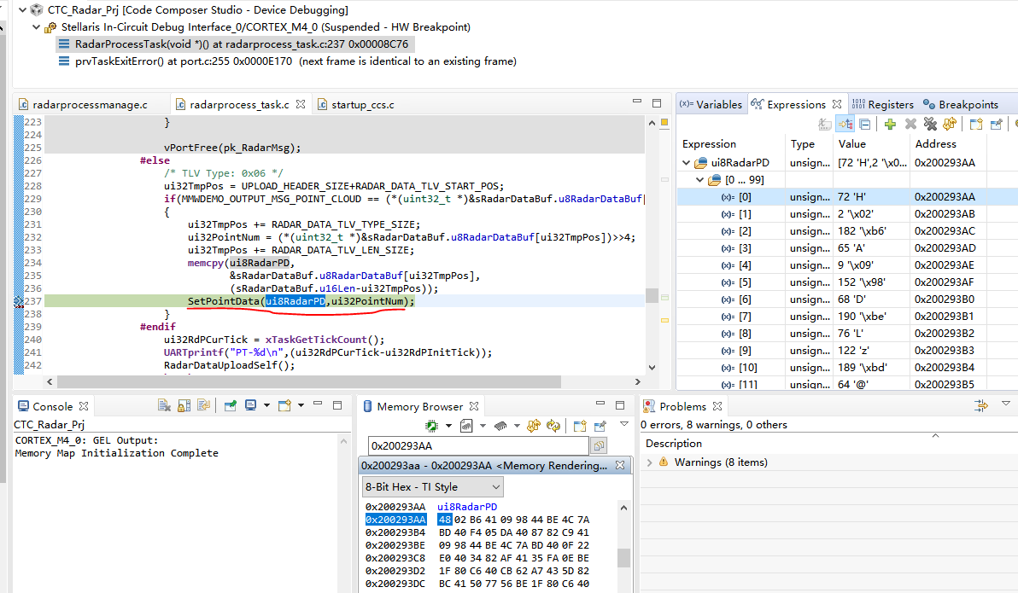Click Remove All Expressions double-X icon
This screenshot has width=1018, height=593.
(x=930, y=124)
